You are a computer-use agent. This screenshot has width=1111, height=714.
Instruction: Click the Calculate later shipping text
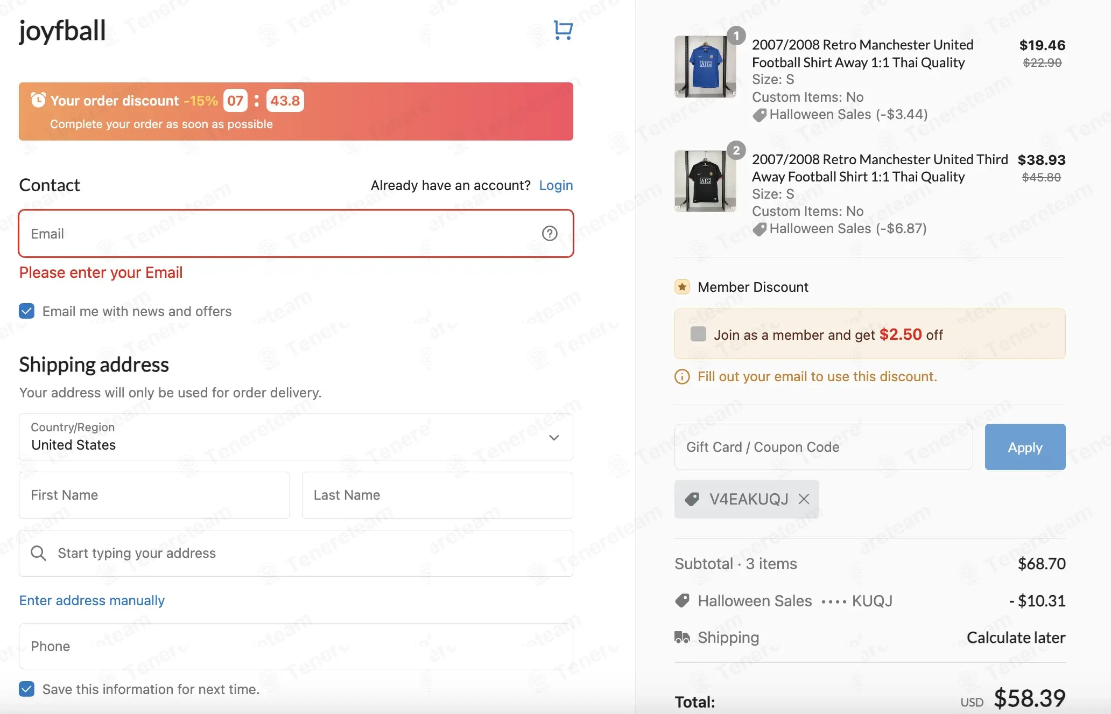(x=1016, y=638)
